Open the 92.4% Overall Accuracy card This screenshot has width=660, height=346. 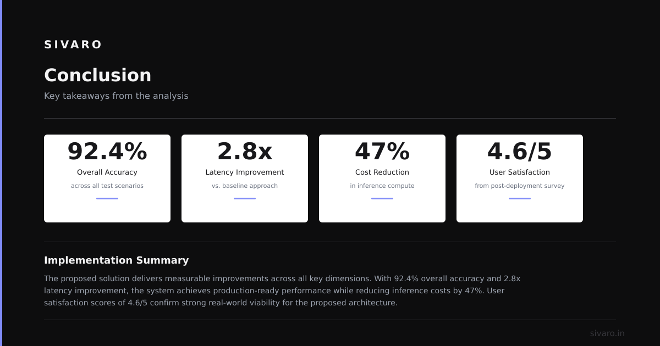(x=107, y=178)
